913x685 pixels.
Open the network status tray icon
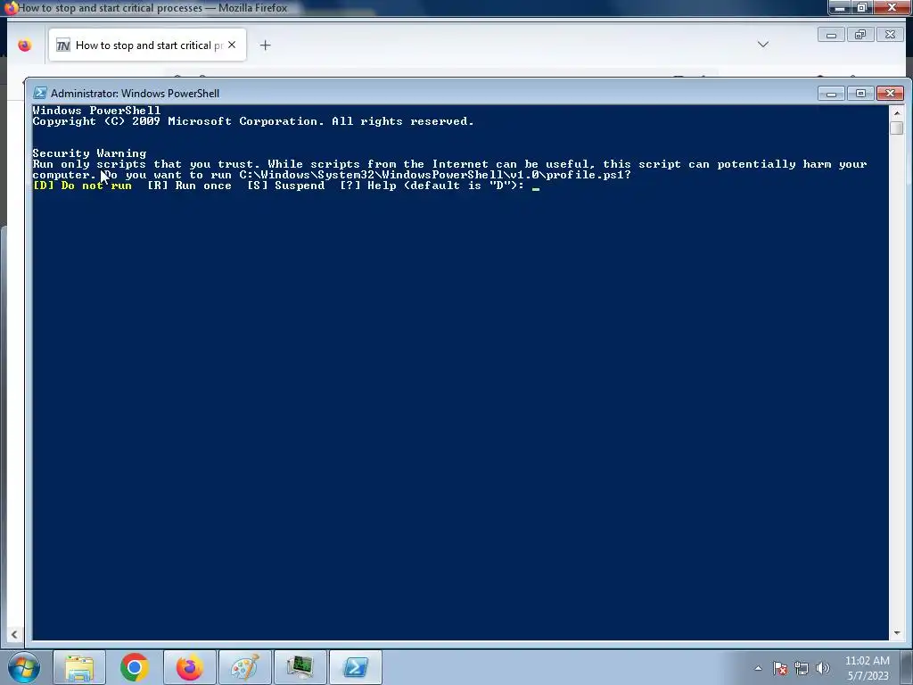click(x=802, y=668)
